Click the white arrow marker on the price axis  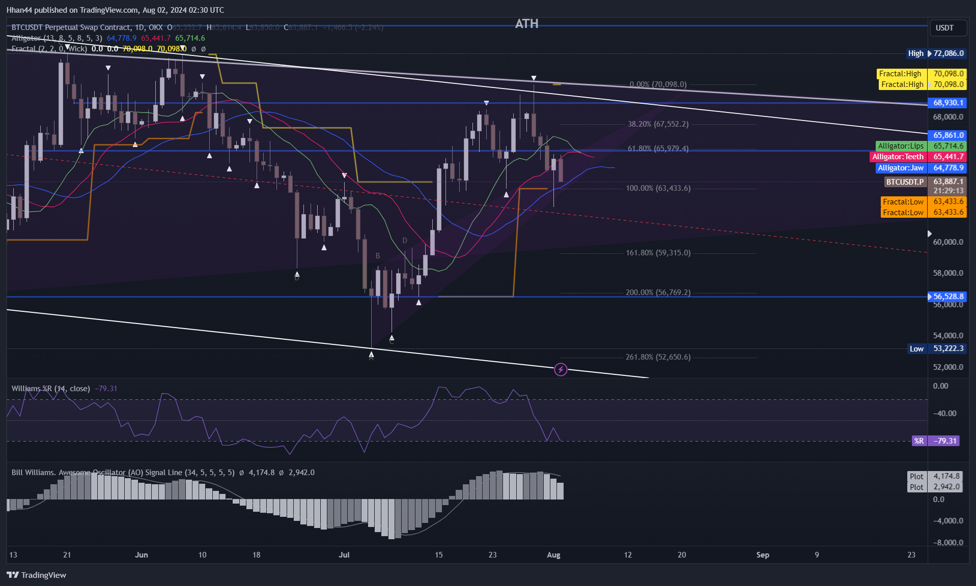coord(930,233)
